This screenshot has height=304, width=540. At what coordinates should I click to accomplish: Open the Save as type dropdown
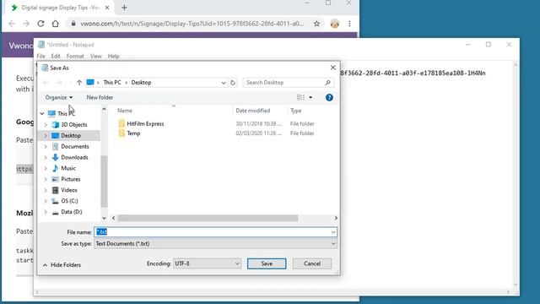coord(216,244)
